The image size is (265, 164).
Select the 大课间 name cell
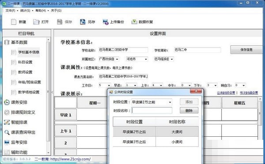click(177, 132)
